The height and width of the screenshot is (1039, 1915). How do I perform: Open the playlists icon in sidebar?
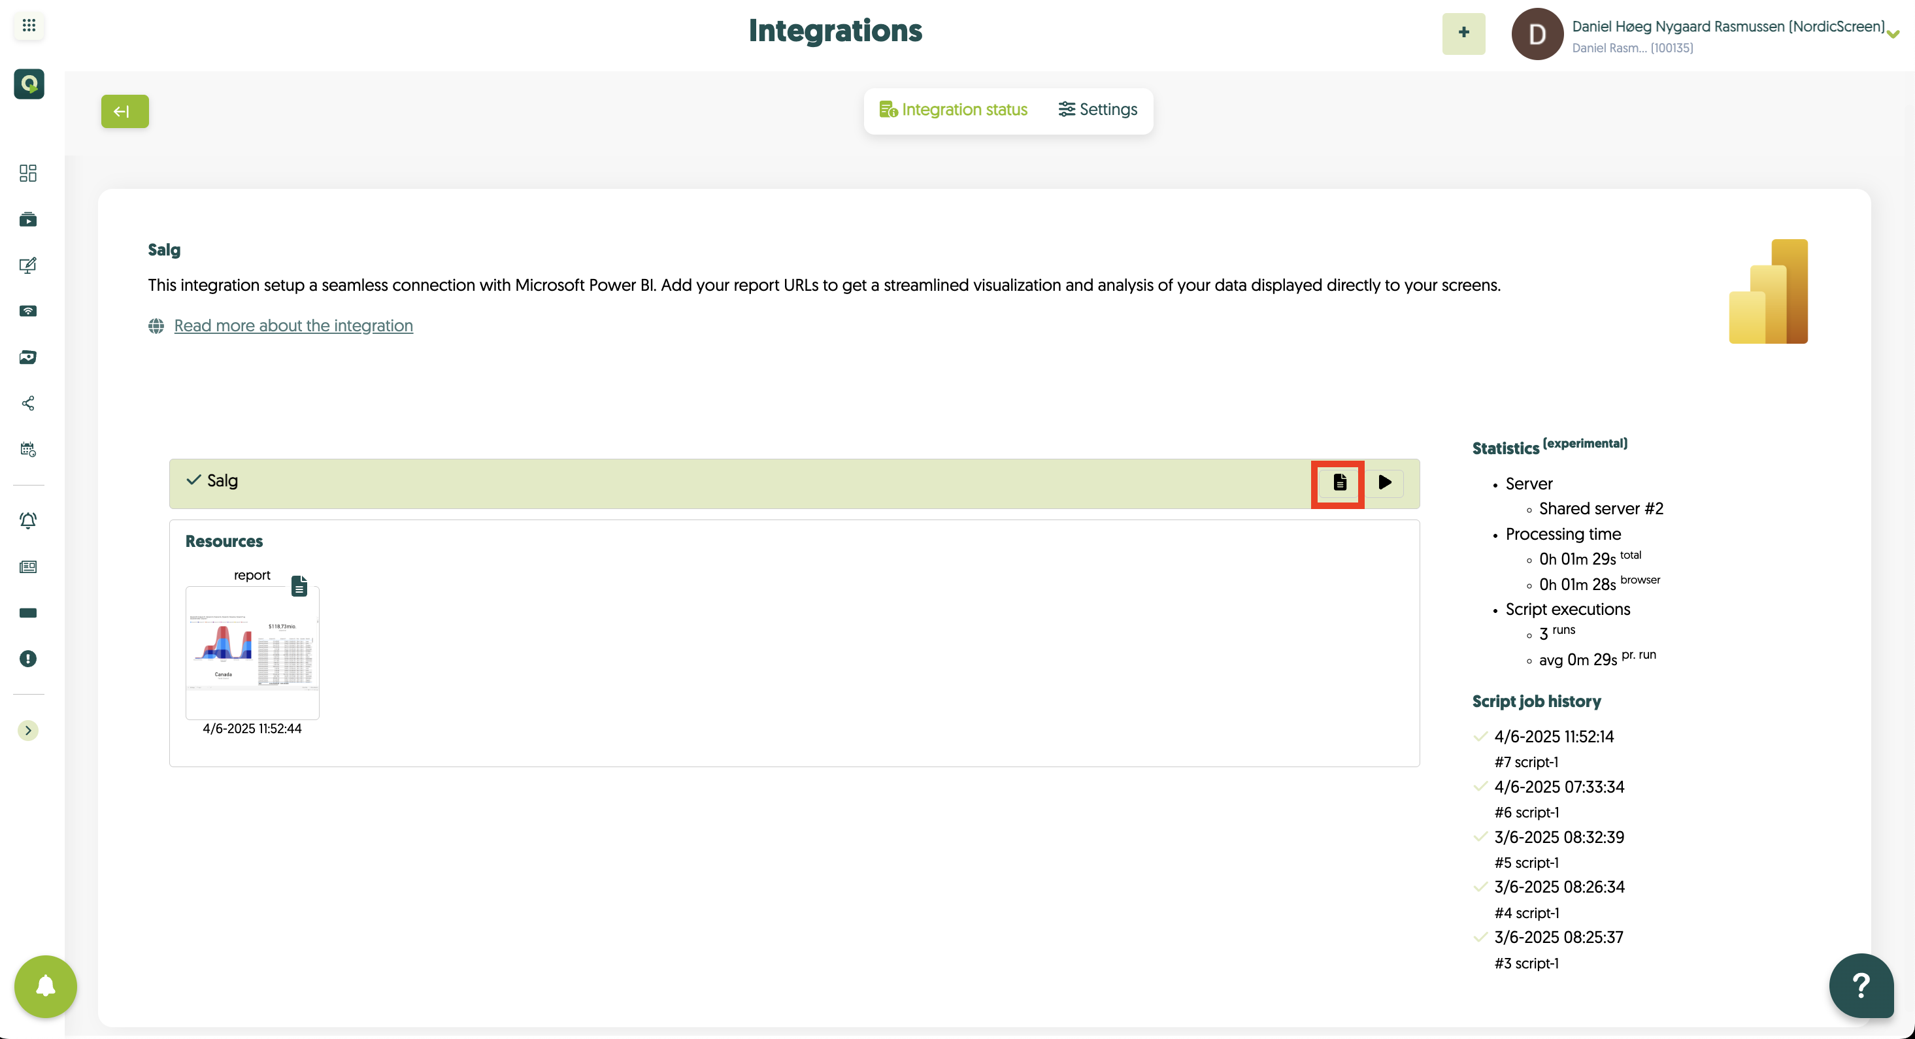[28, 220]
